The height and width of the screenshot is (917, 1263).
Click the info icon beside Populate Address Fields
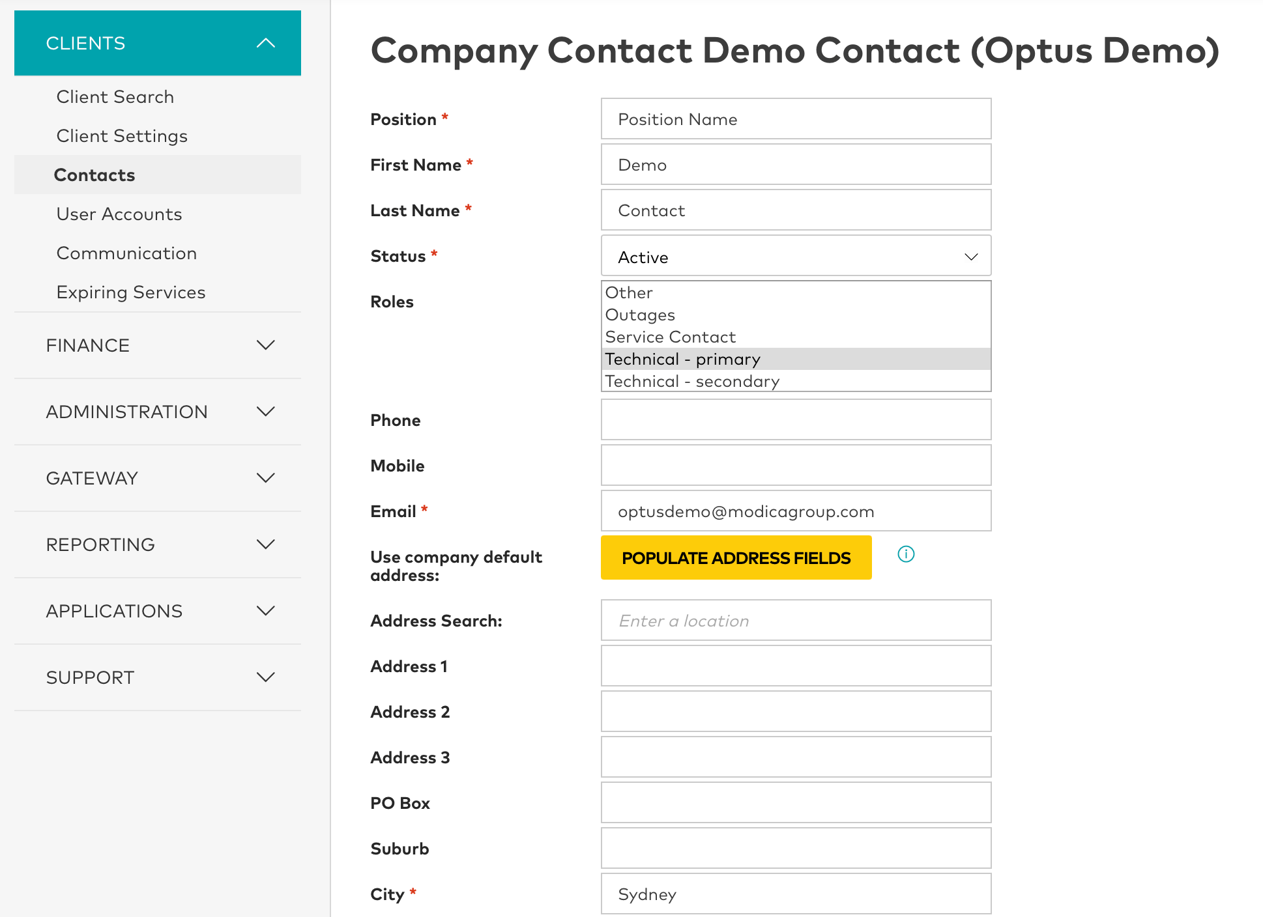pyautogui.click(x=906, y=554)
